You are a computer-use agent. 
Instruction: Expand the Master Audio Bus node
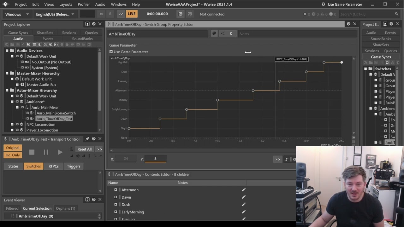17,85
